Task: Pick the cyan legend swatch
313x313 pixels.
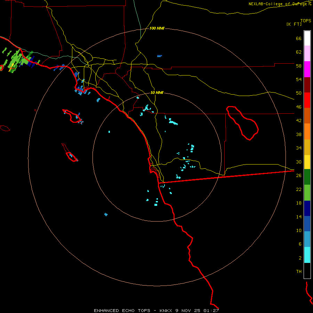Action: 307,255
